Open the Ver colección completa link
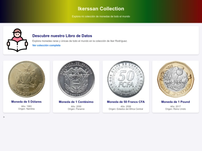Image resolution: width=202 pixels, height=151 pixels. [46, 45]
